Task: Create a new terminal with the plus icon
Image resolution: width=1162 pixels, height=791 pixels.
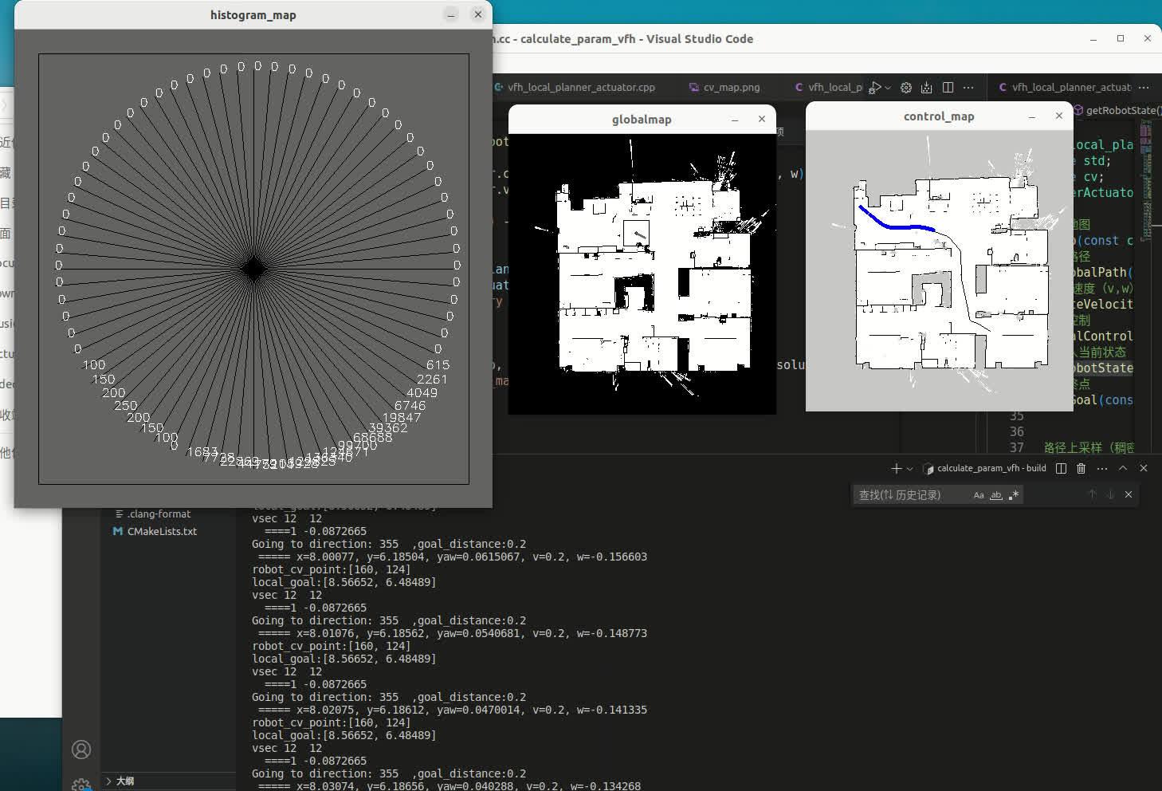Action: point(896,468)
